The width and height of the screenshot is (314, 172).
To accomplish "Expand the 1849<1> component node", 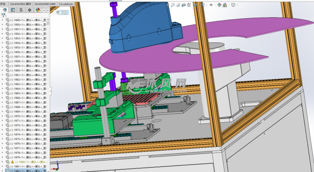I will (3, 20).
